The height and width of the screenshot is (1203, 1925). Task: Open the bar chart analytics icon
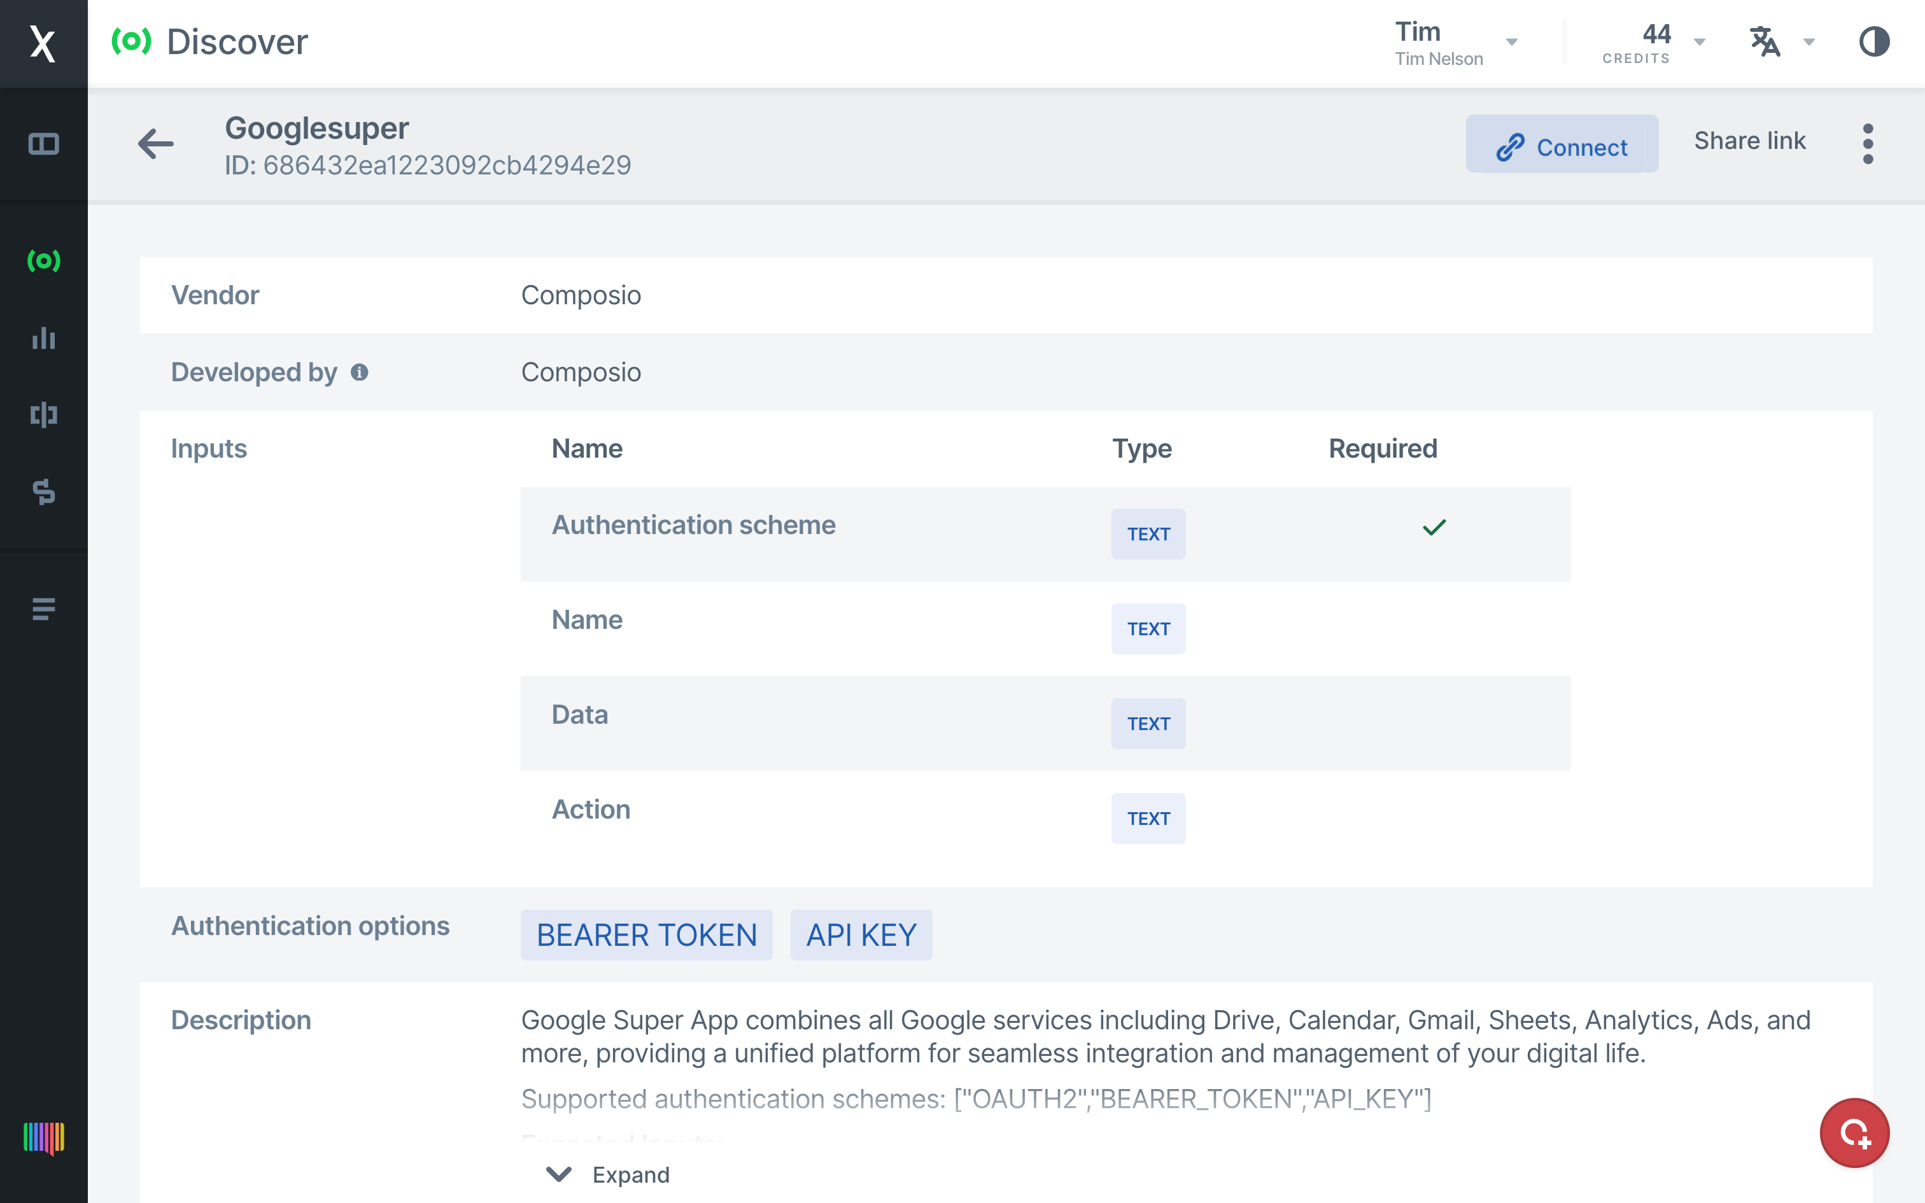[x=43, y=338]
